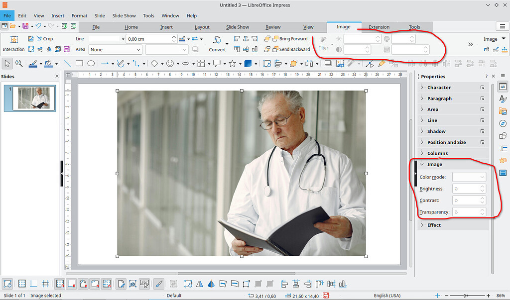Image resolution: width=510 pixels, height=300 pixels.
Task: Open the Color mode dropdown
Action: tap(469, 177)
